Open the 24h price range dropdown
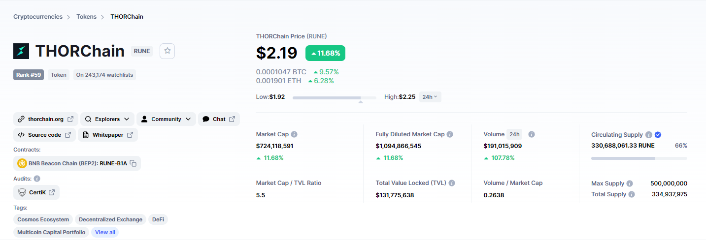The image size is (706, 244). tap(431, 97)
